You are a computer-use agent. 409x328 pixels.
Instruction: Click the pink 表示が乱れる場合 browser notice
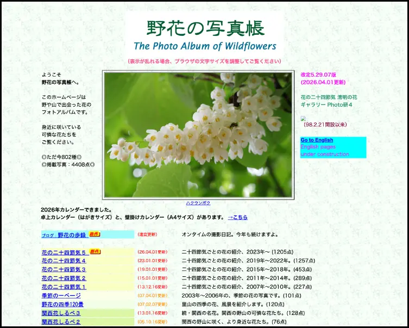click(x=205, y=61)
